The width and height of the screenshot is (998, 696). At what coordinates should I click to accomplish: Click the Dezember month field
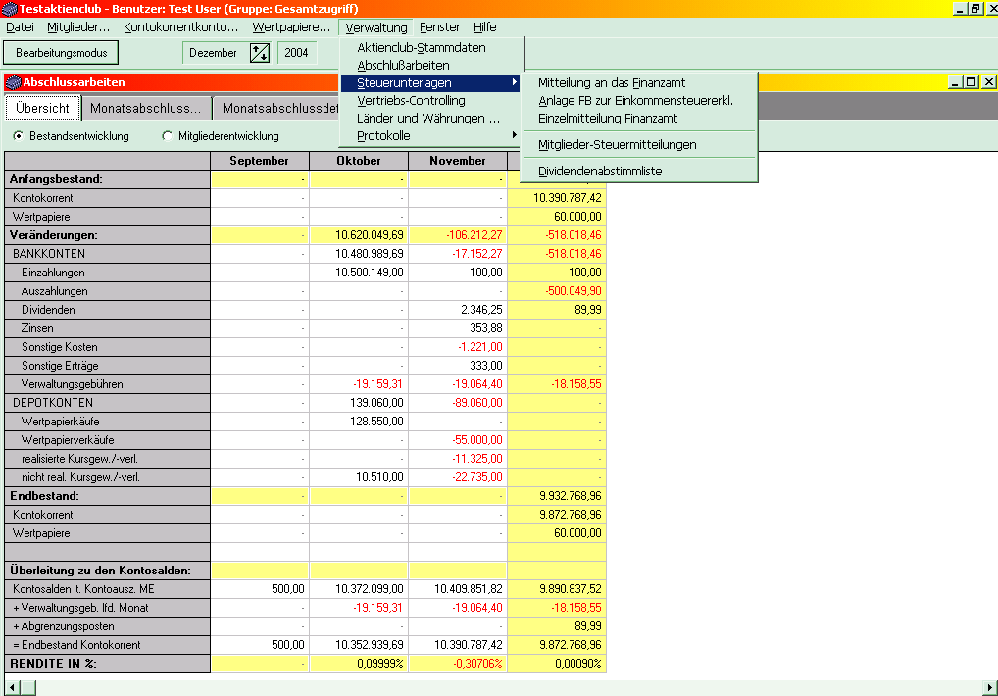pyautogui.click(x=215, y=53)
